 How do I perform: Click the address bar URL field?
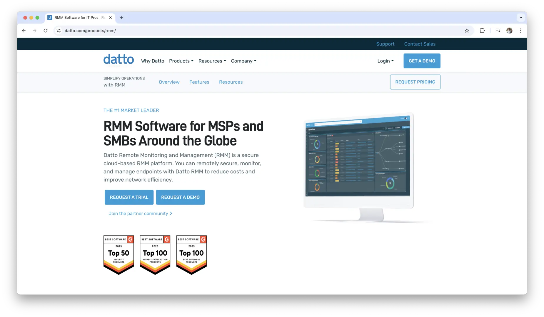pos(235,31)
